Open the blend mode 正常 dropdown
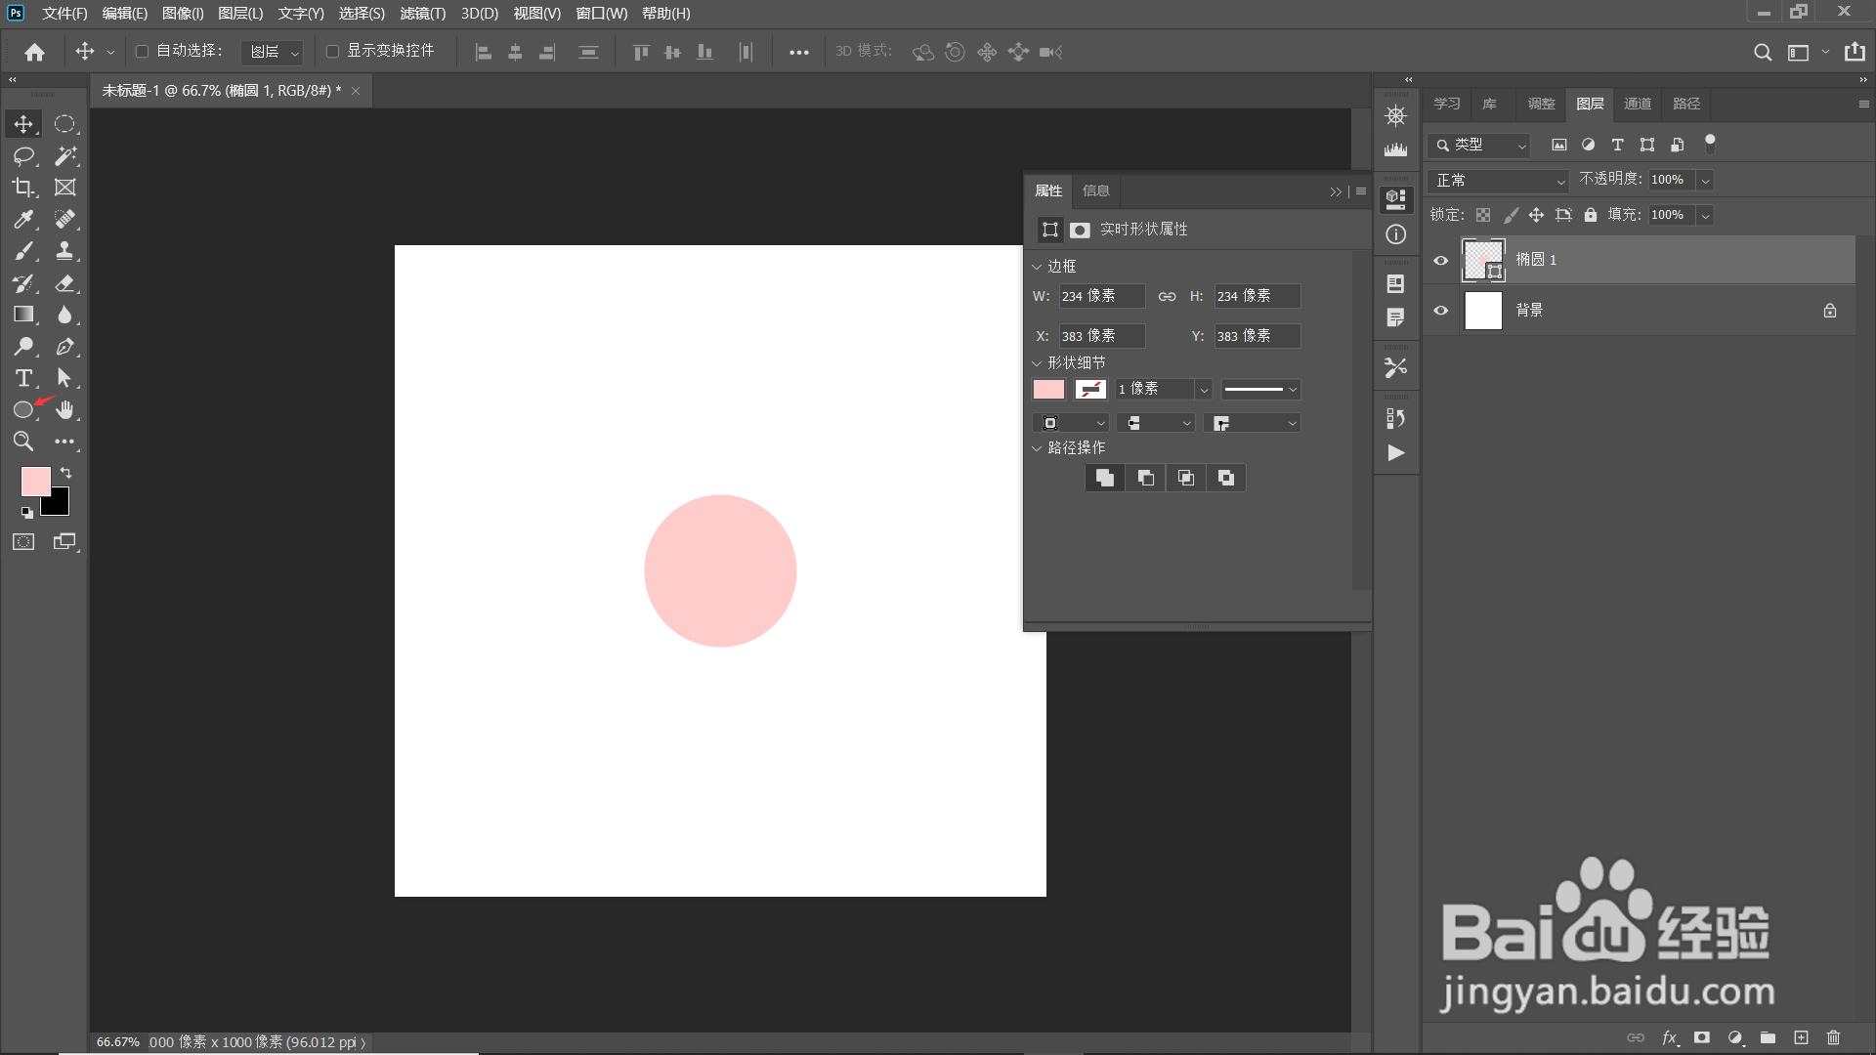 click(1498, 181)
